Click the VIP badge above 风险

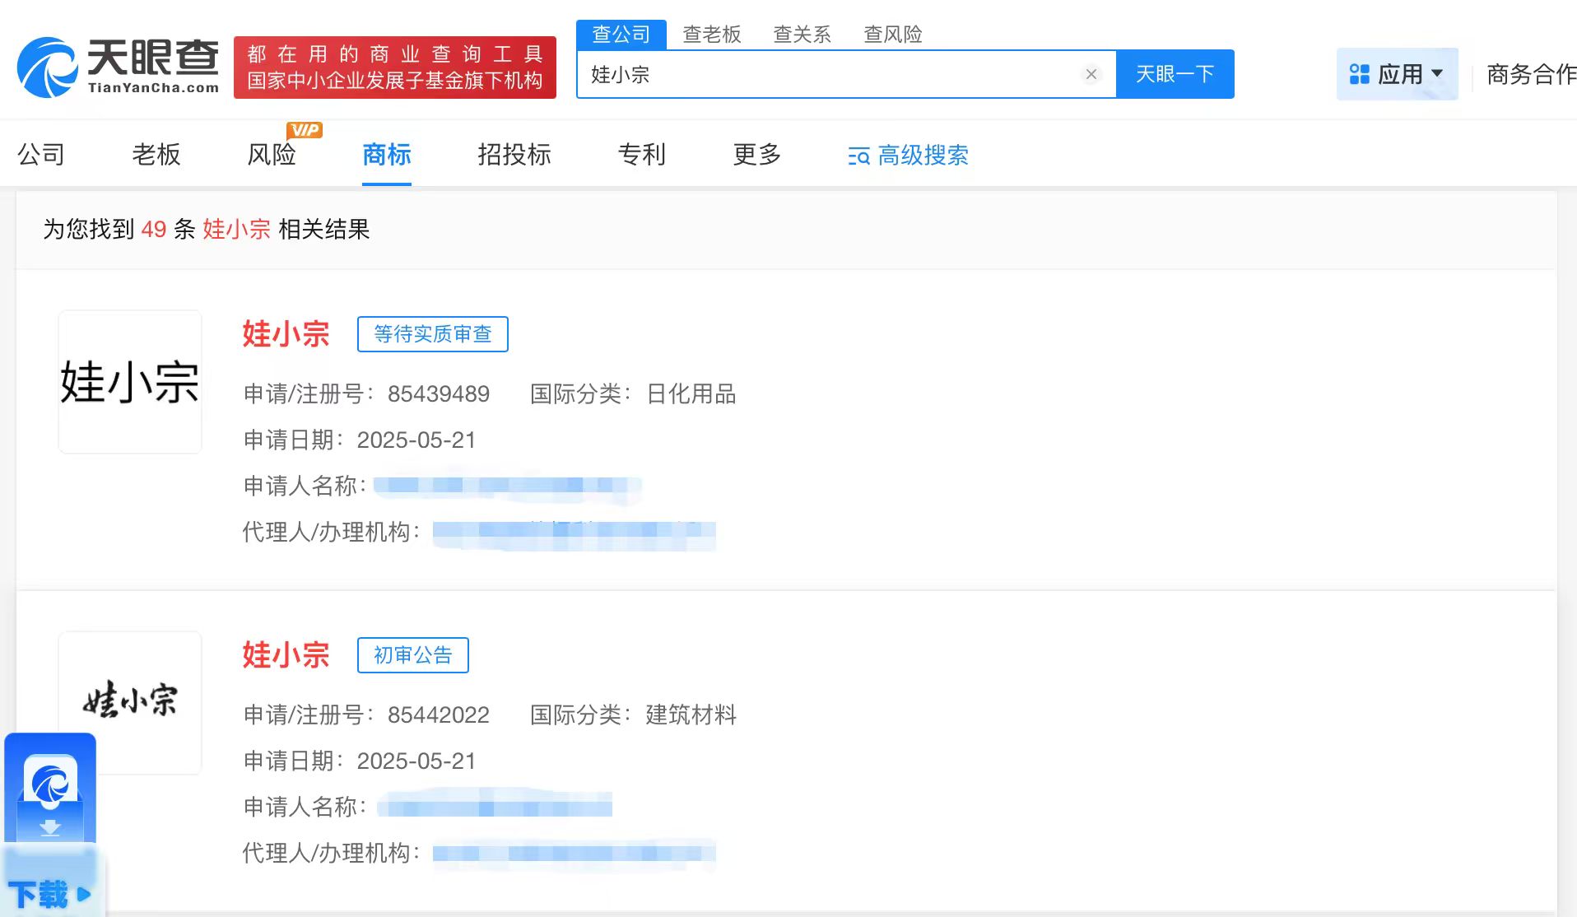305,130
